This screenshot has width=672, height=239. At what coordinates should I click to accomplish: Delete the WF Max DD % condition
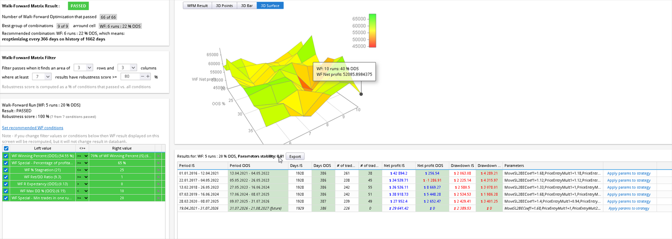pos(158,191)
